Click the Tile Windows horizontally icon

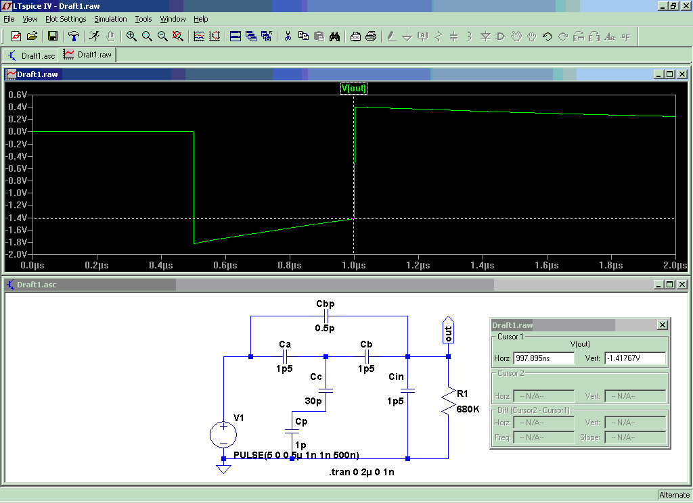pos(235,36)
